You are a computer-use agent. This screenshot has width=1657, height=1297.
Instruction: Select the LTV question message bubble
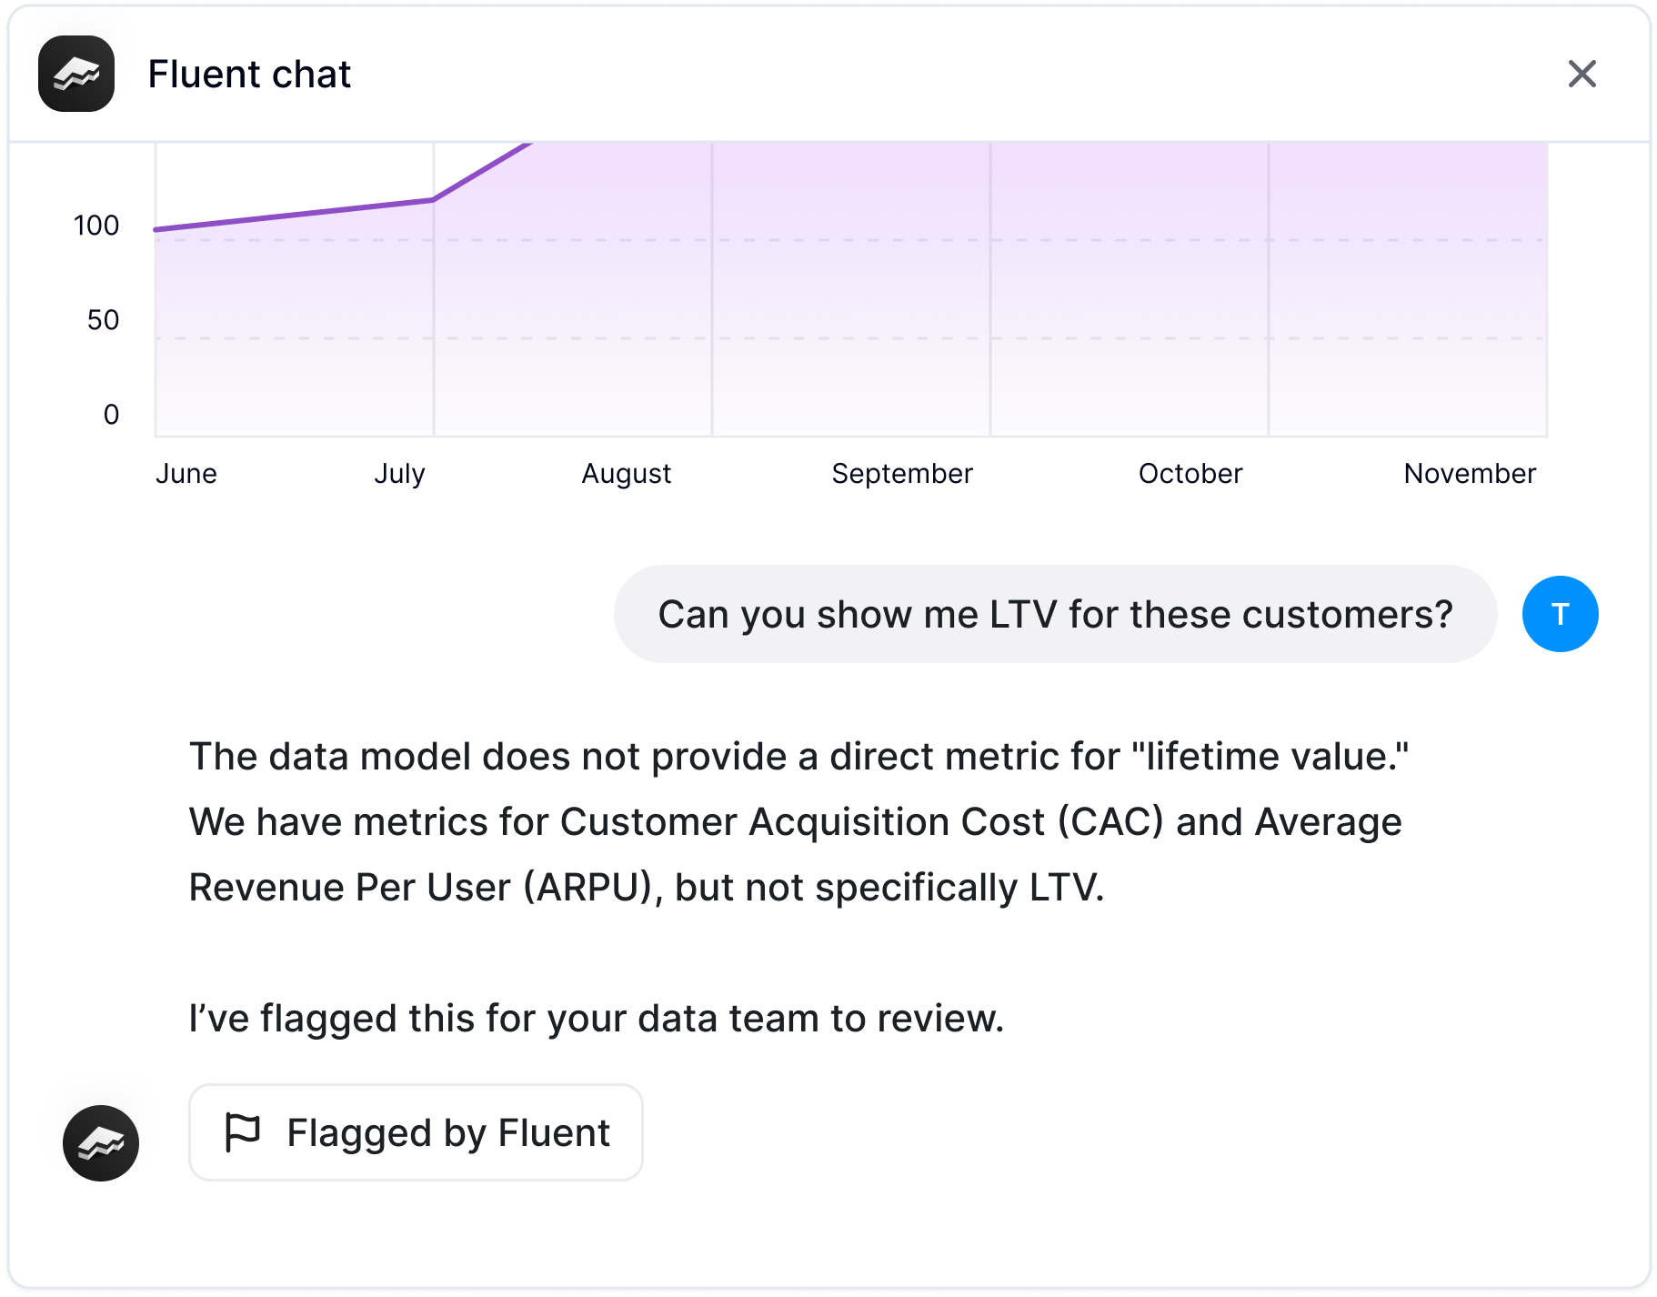[x=1055, y=614]
